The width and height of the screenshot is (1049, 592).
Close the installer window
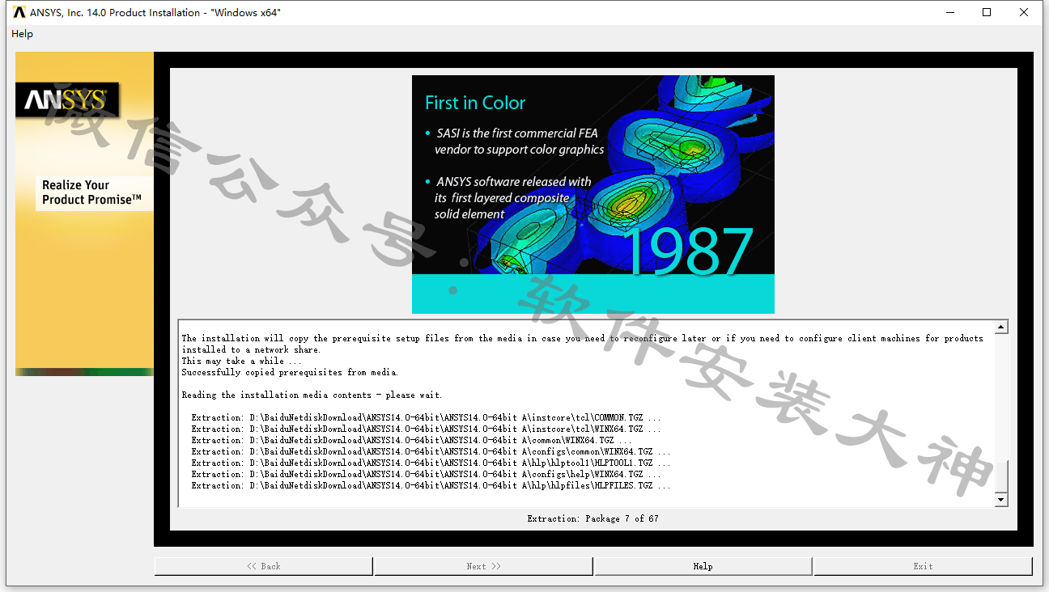(1024, 12)
